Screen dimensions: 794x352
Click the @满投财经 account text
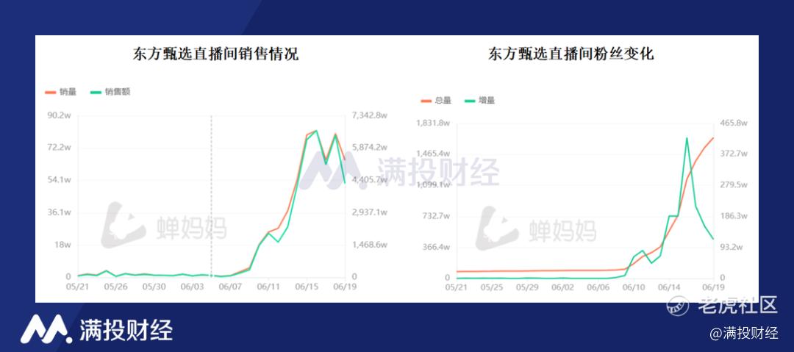pyautogui.click(x=744, y=333)
